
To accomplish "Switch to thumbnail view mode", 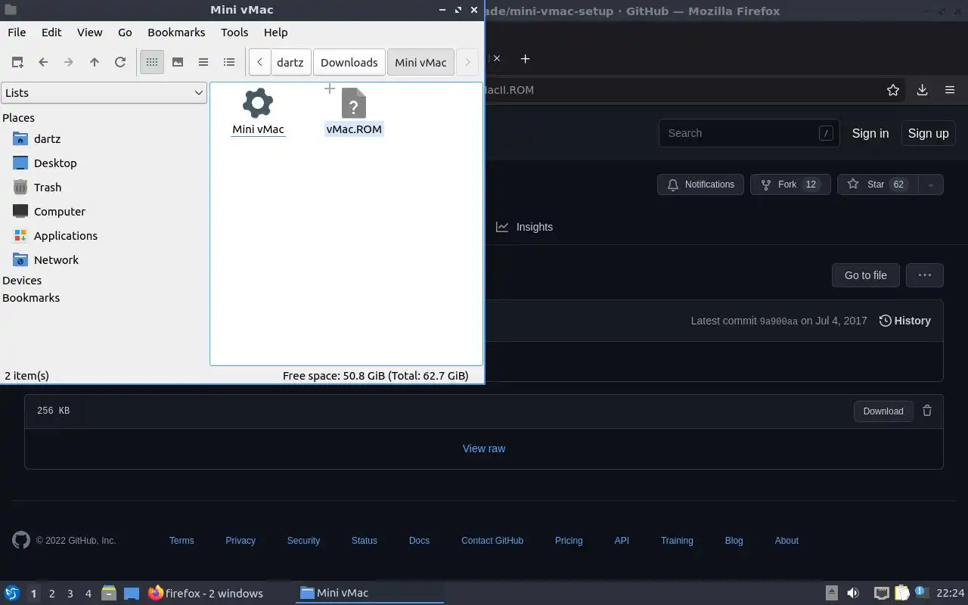I will [x=178, y=63].
